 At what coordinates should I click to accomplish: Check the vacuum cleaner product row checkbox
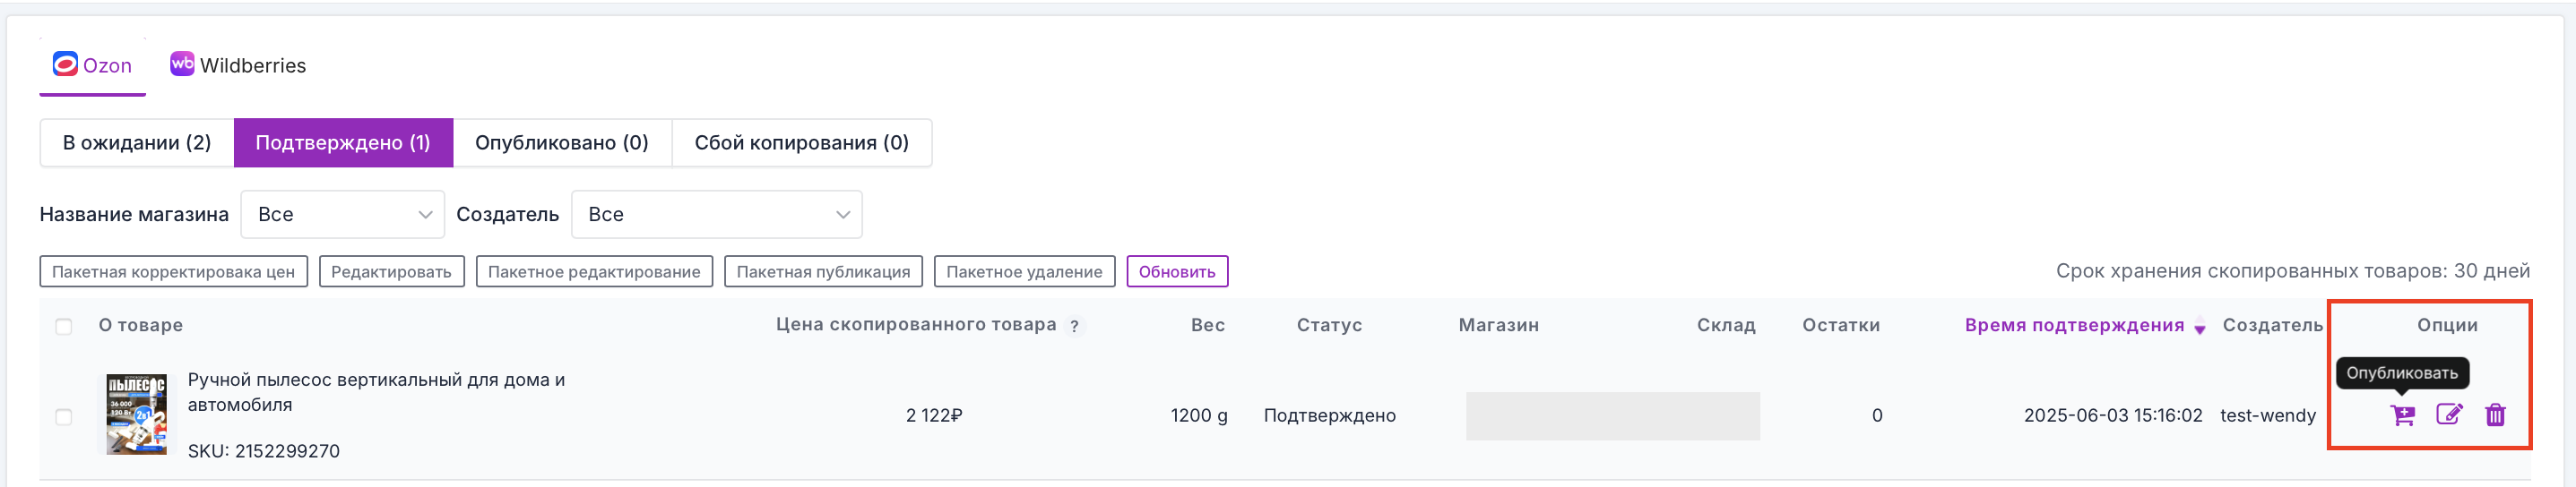tap(64, 416)
